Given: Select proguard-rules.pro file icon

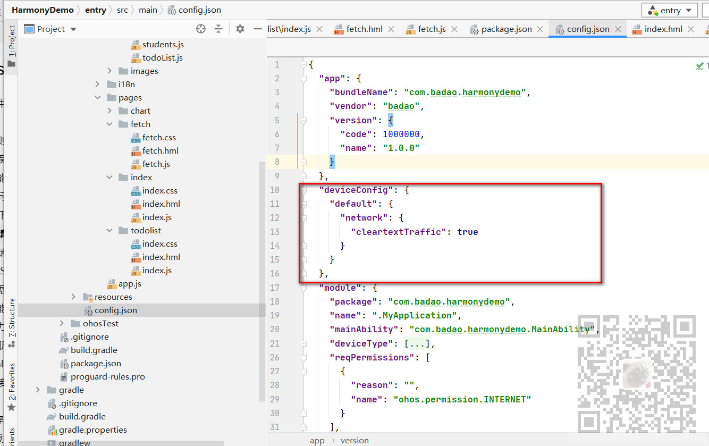Looking at the screenshot, I should pyautogui.click(x=64, y=377).
